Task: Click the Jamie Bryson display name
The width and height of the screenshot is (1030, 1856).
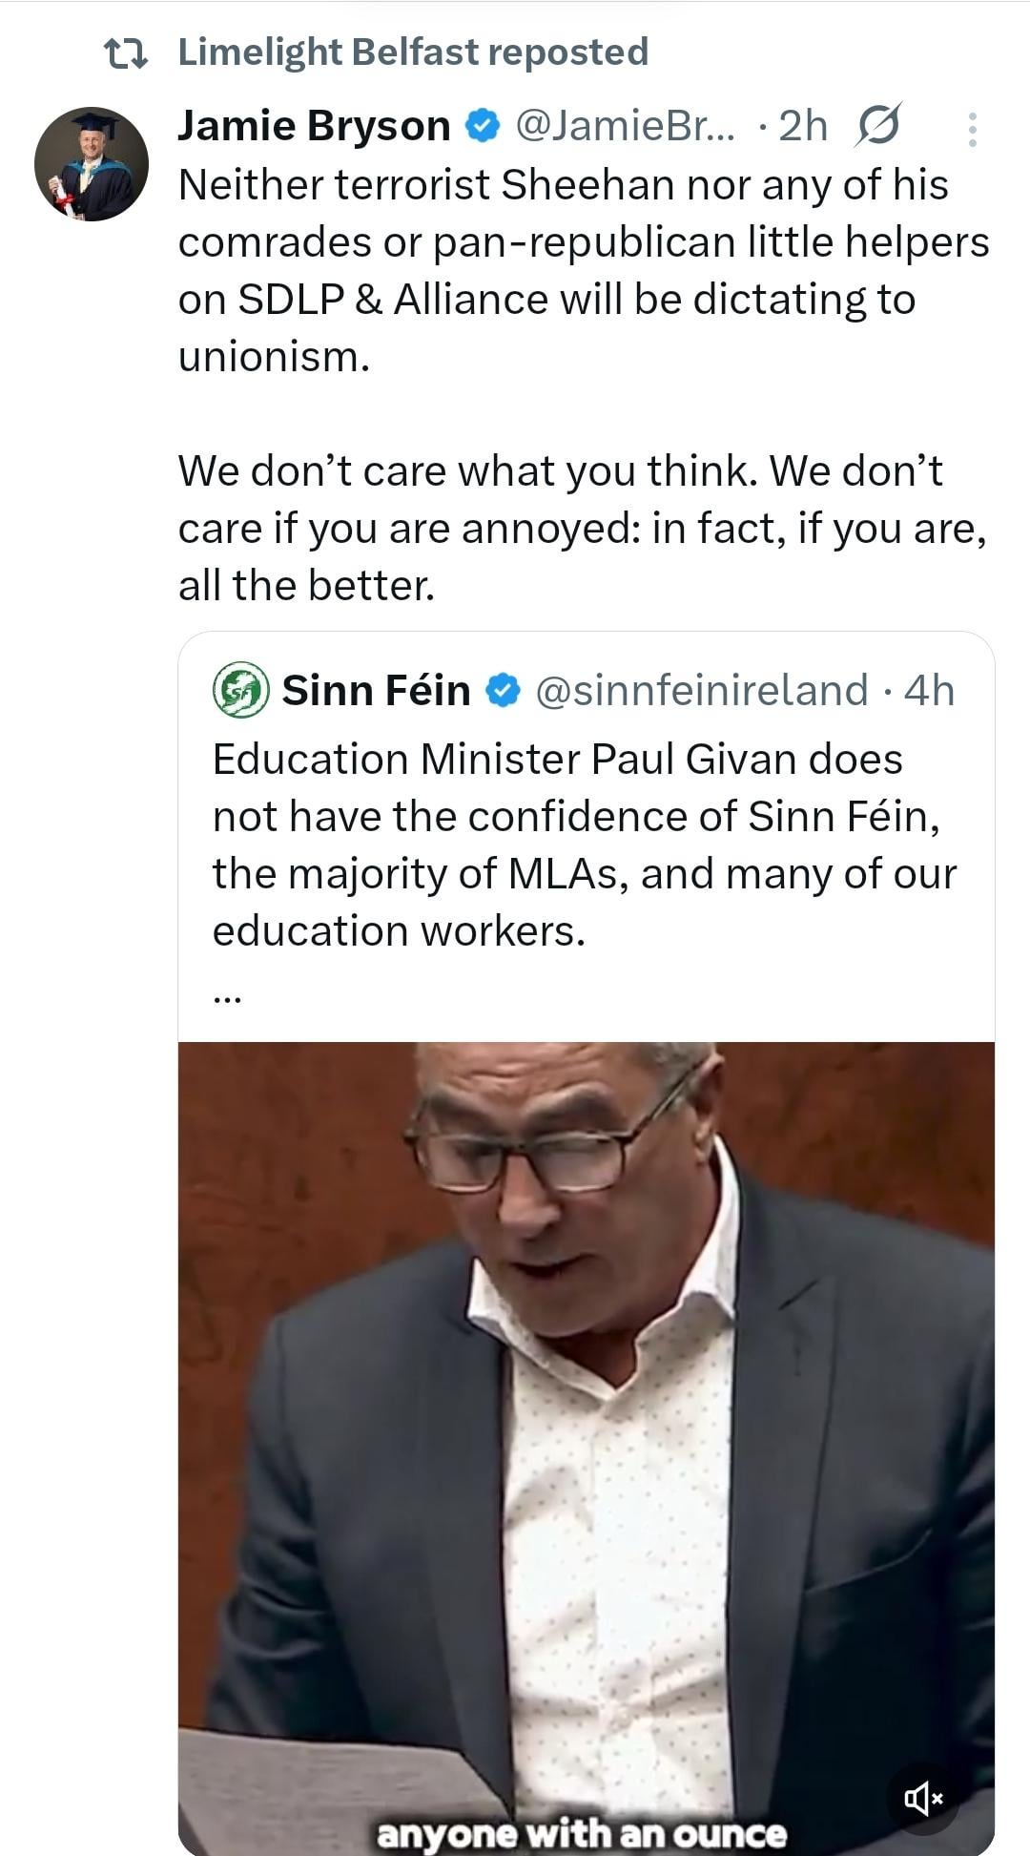Action: pos(314,126)
